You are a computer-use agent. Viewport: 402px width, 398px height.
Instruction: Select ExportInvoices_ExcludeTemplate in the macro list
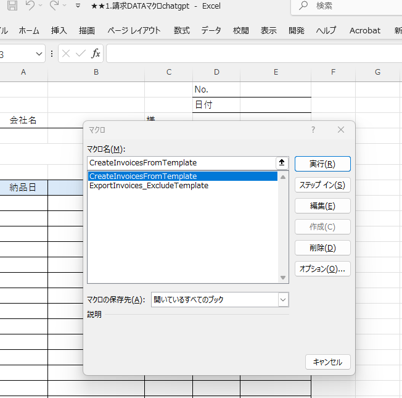coord(149,186)
